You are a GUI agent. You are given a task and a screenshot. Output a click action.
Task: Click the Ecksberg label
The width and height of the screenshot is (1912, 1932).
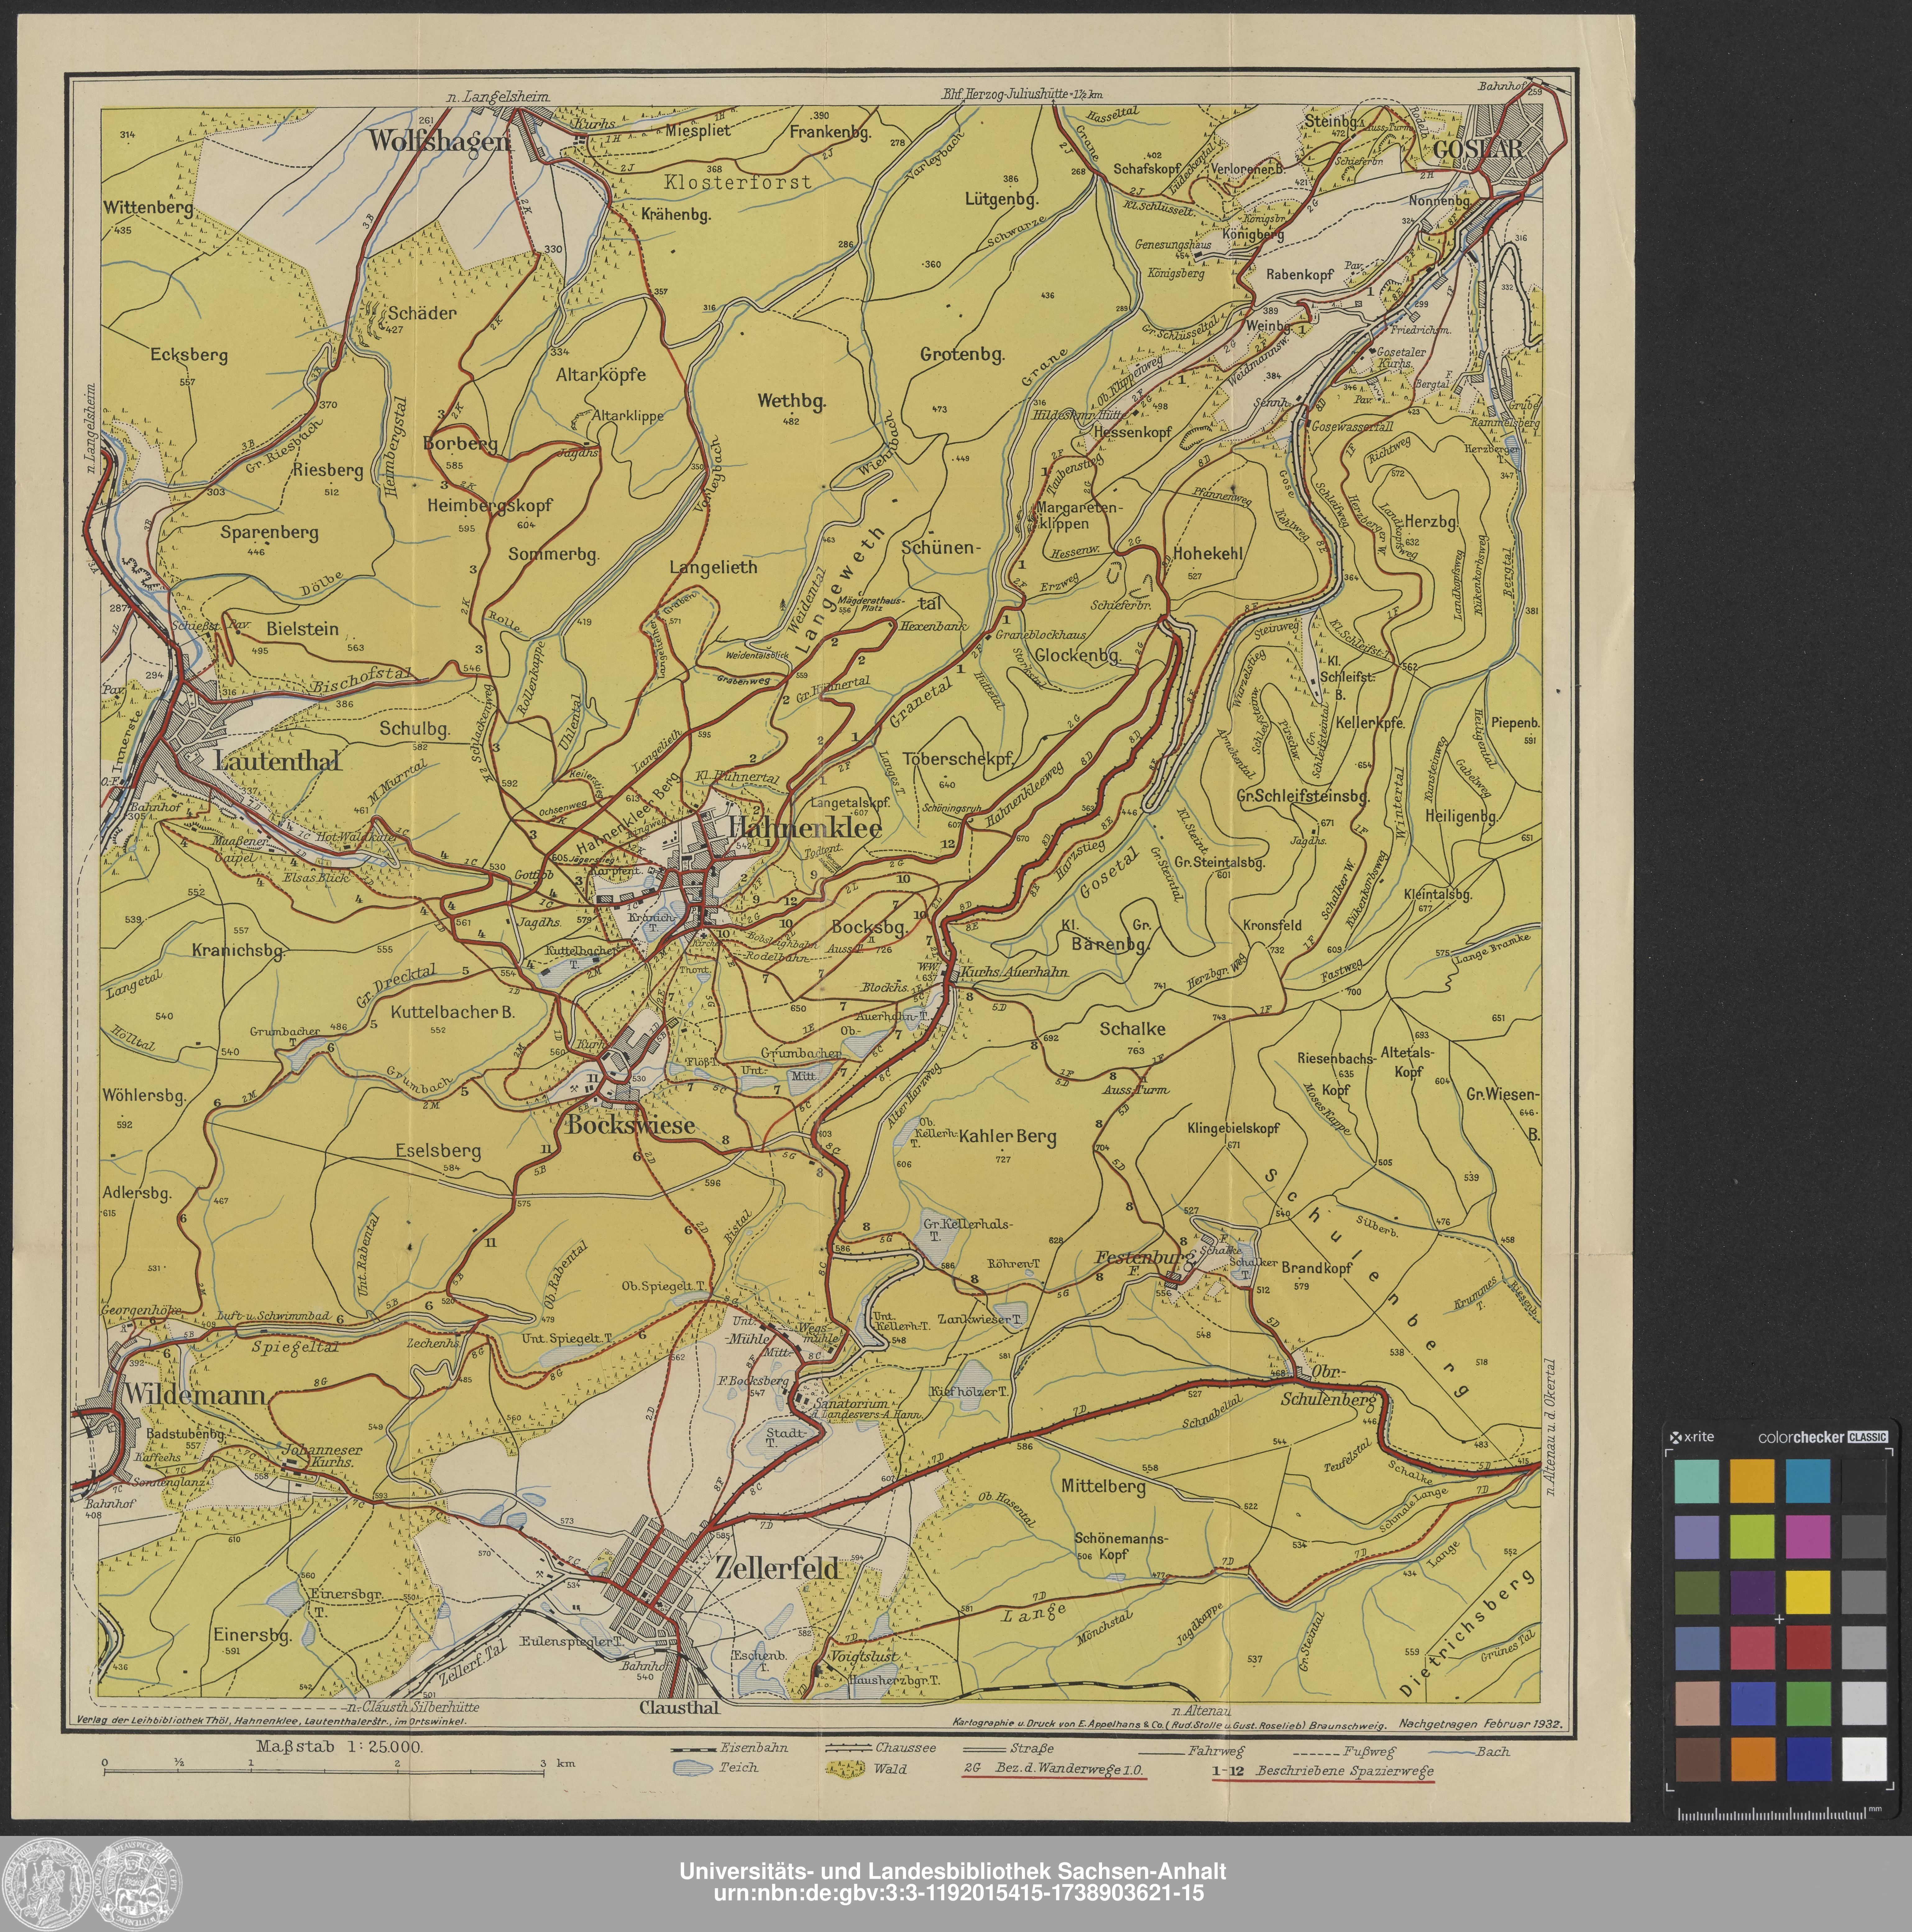coord(189,355)
